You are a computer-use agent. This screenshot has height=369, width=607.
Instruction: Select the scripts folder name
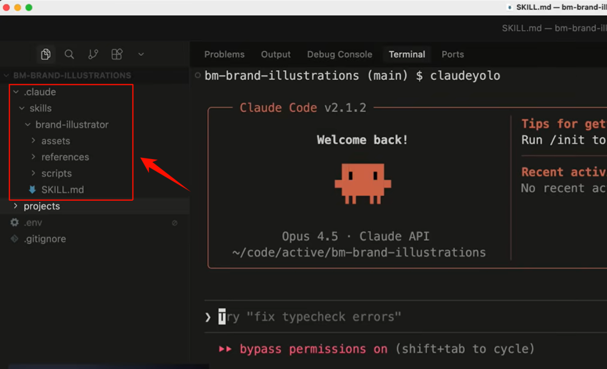tap(57, 173)
